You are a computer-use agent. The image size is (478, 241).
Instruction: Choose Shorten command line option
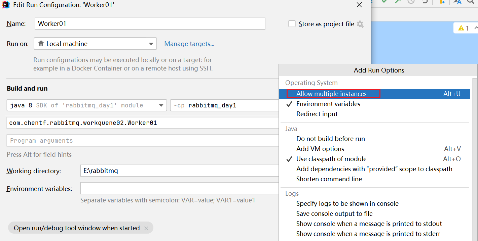pos(374,179)
